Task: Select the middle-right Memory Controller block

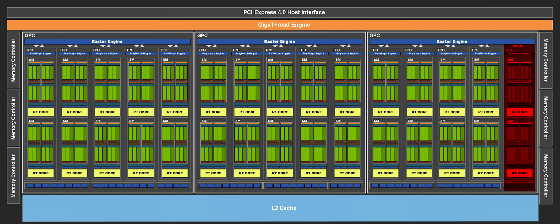Action: pyautogui.click(x=546, y=118)
